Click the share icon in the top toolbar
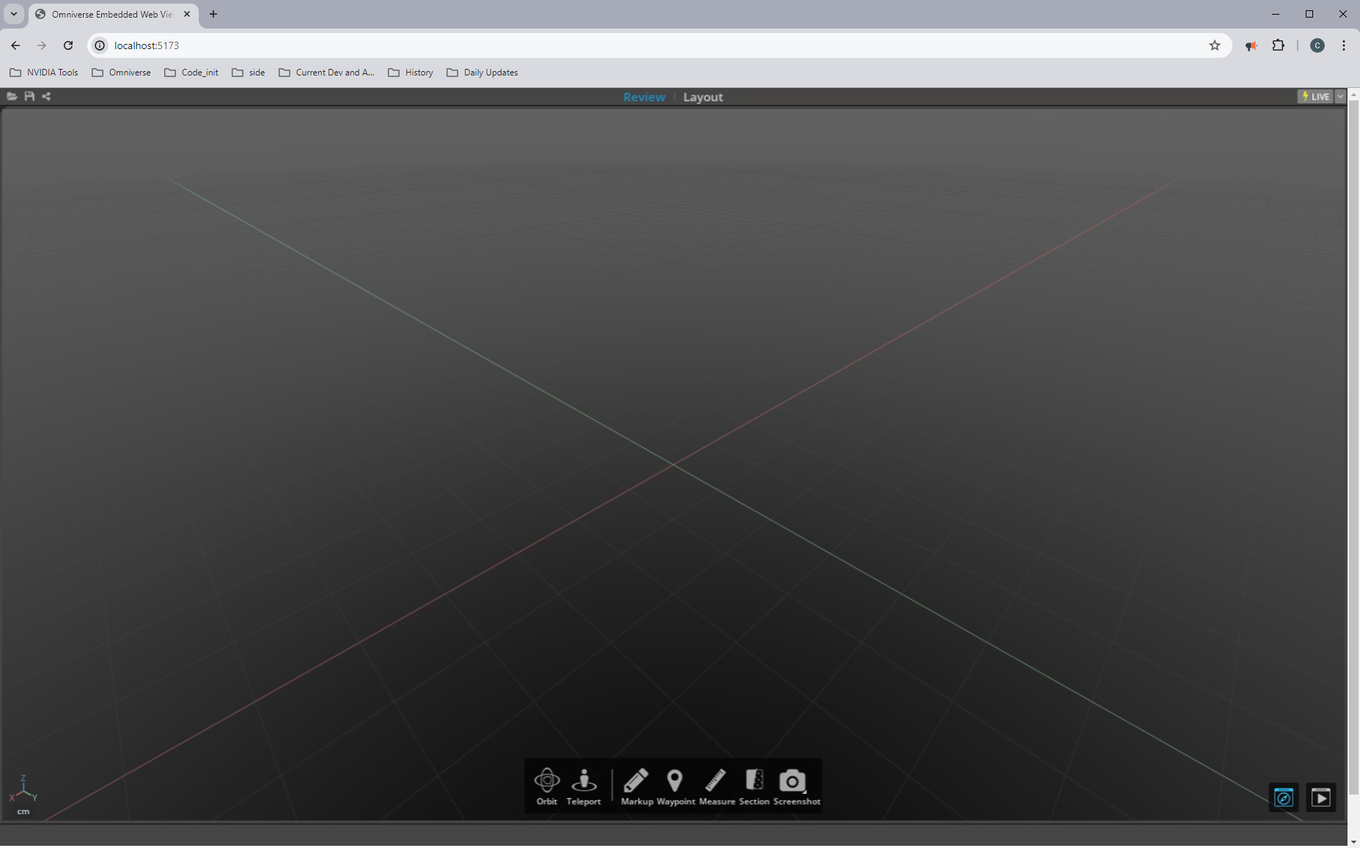The height and width of the screenshot is (848, 1360). coord(46,96)
